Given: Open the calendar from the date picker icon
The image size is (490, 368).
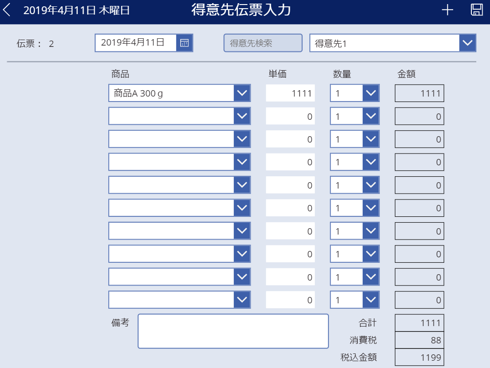Looking at the screenshot, I should coord(184,43).
